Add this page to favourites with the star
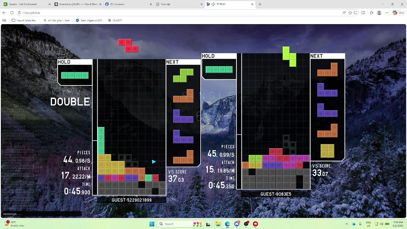 pyautogui.click(x=350, y=13)
